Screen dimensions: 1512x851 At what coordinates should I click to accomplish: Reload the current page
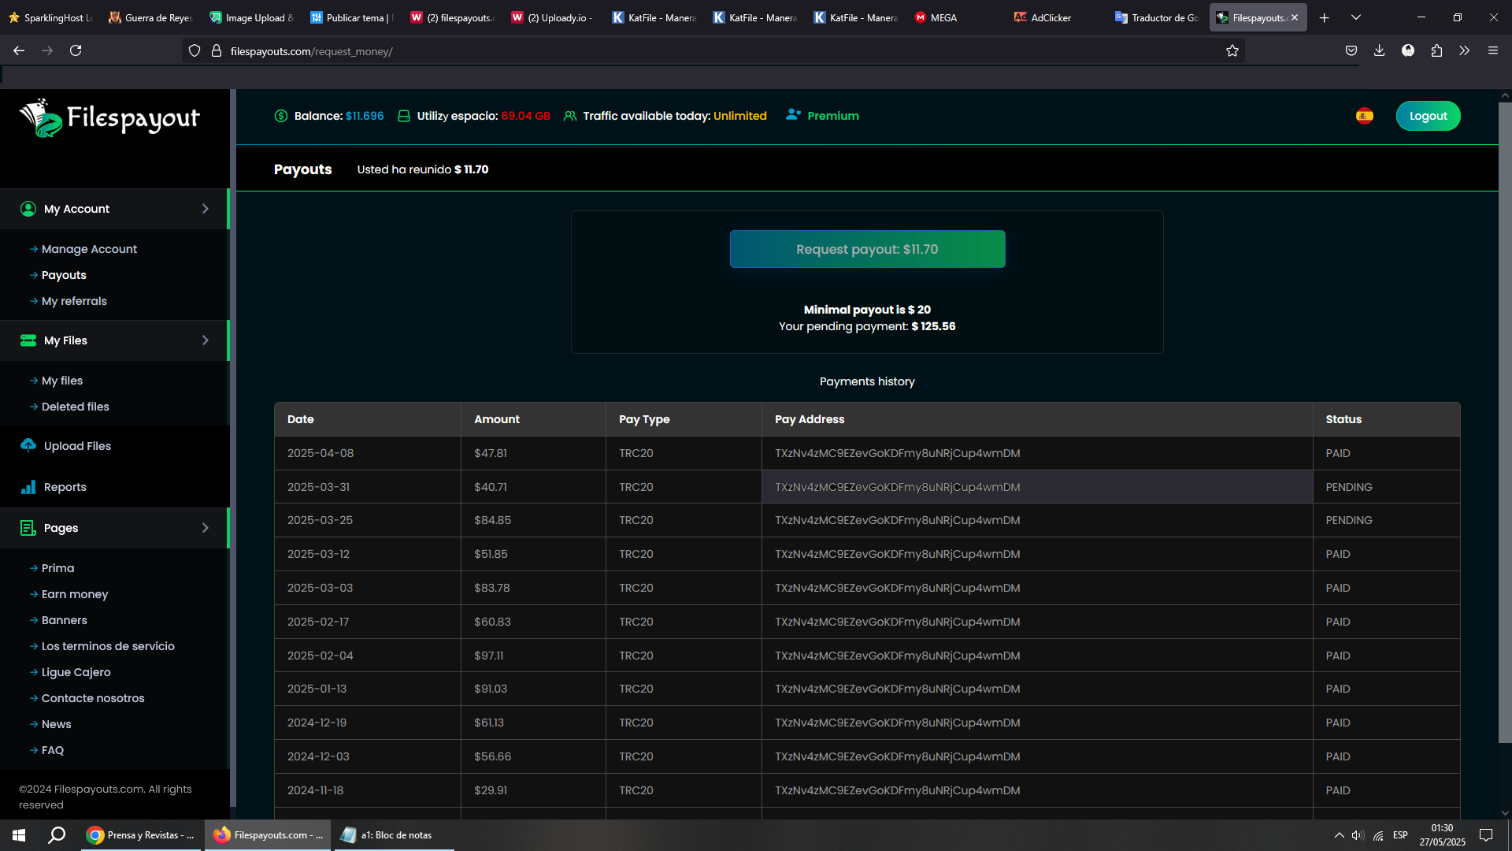click(x=76, y=50)
